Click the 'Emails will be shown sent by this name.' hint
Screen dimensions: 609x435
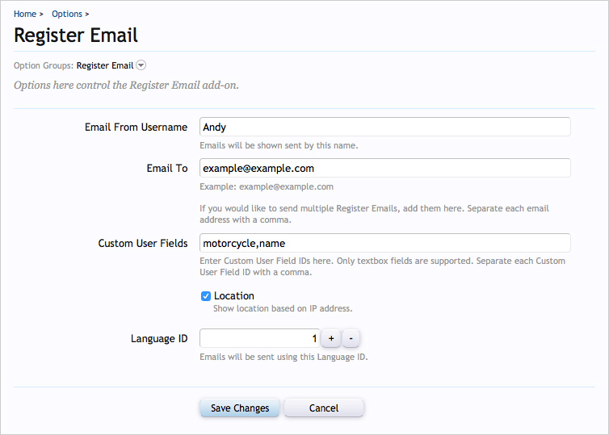(x=279, y=145)
